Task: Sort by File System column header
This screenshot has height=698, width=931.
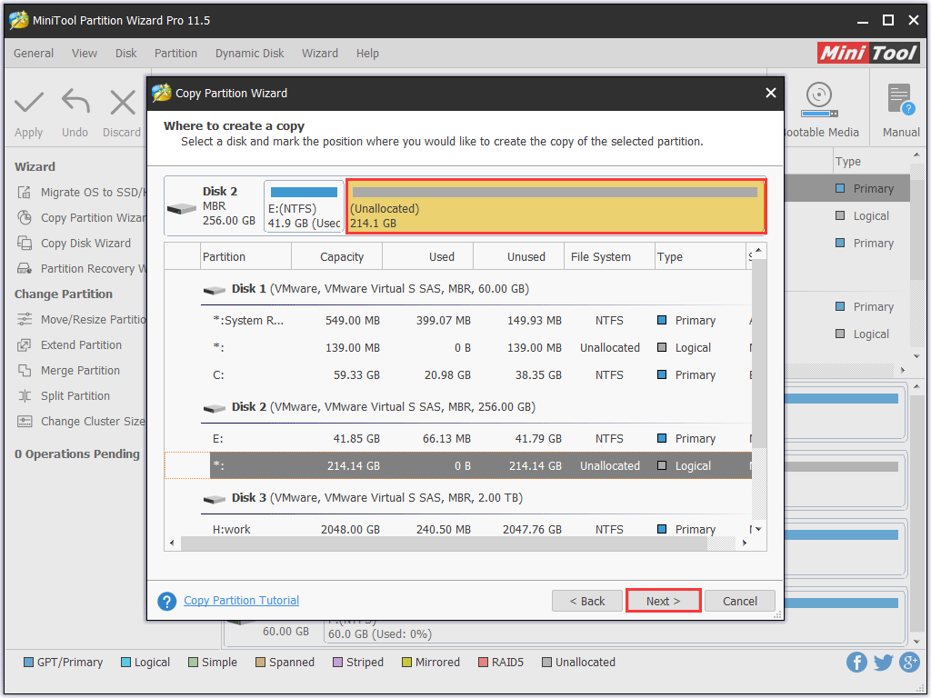Action: point(609,256)
